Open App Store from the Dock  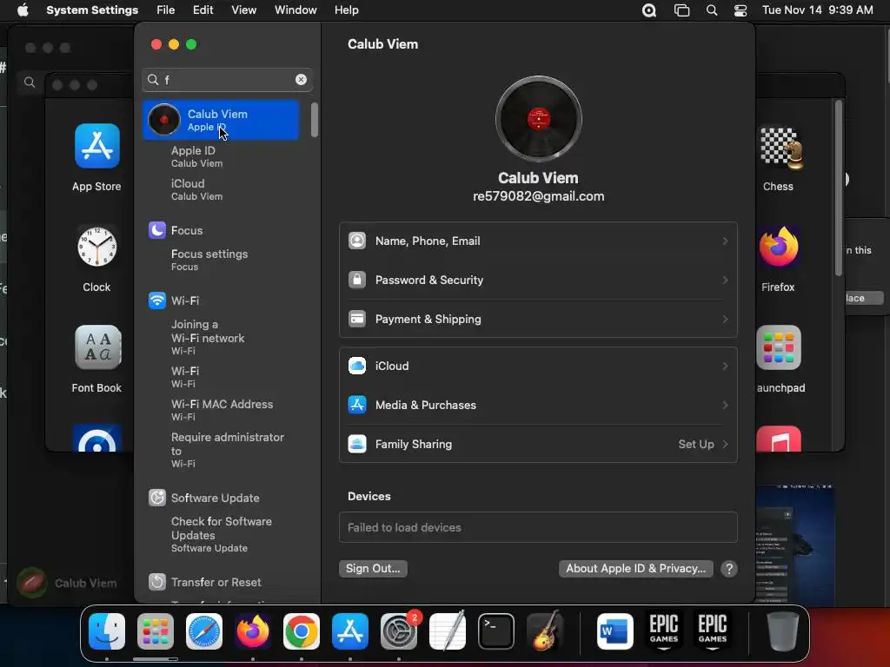point(350,631)
